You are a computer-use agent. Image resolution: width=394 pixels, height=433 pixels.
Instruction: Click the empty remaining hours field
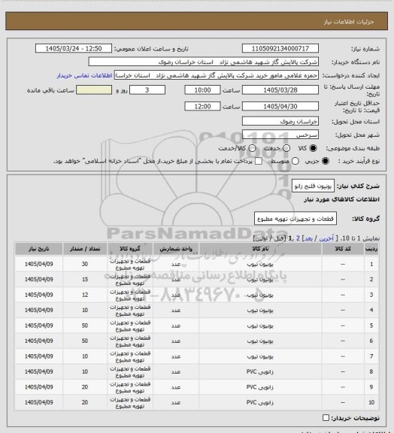(94, 90)
